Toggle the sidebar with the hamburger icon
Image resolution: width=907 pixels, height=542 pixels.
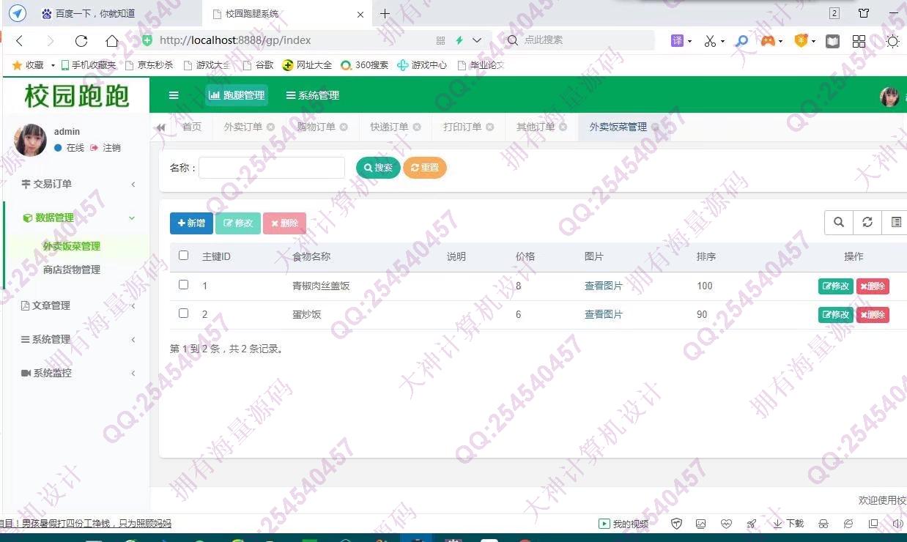pos(174,95)
